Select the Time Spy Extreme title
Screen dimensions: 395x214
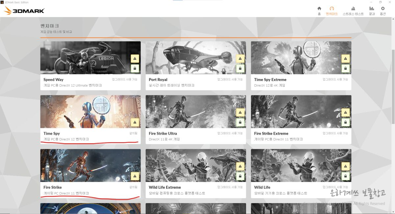[270, 80]
